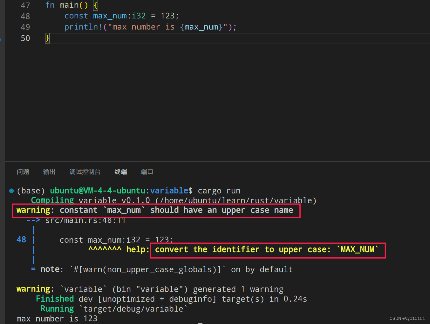Open the 调试控制台 debug console tab
Viewport: 430px width, 324px height.
click(85, 172)
